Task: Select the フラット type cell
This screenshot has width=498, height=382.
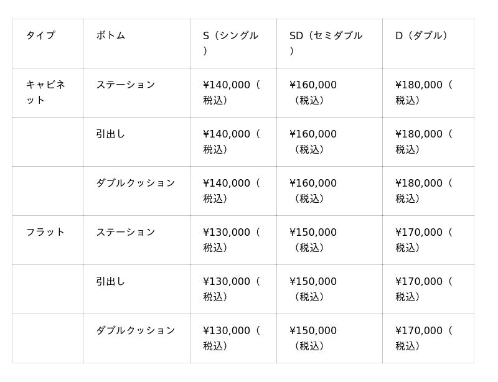Action: pyautogui.click(x=45, y=232)
